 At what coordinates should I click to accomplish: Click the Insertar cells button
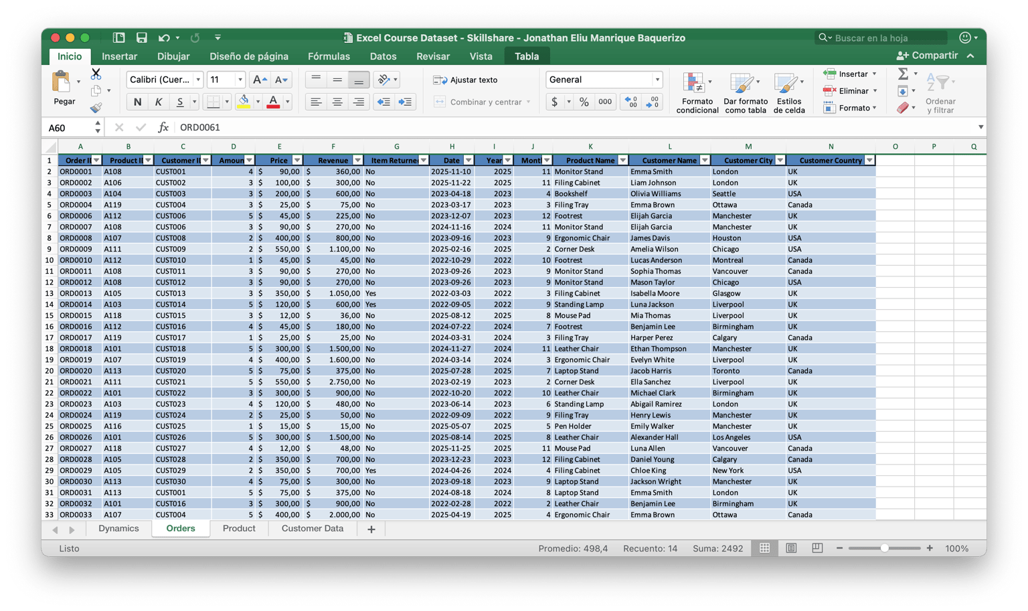[850, 74]
